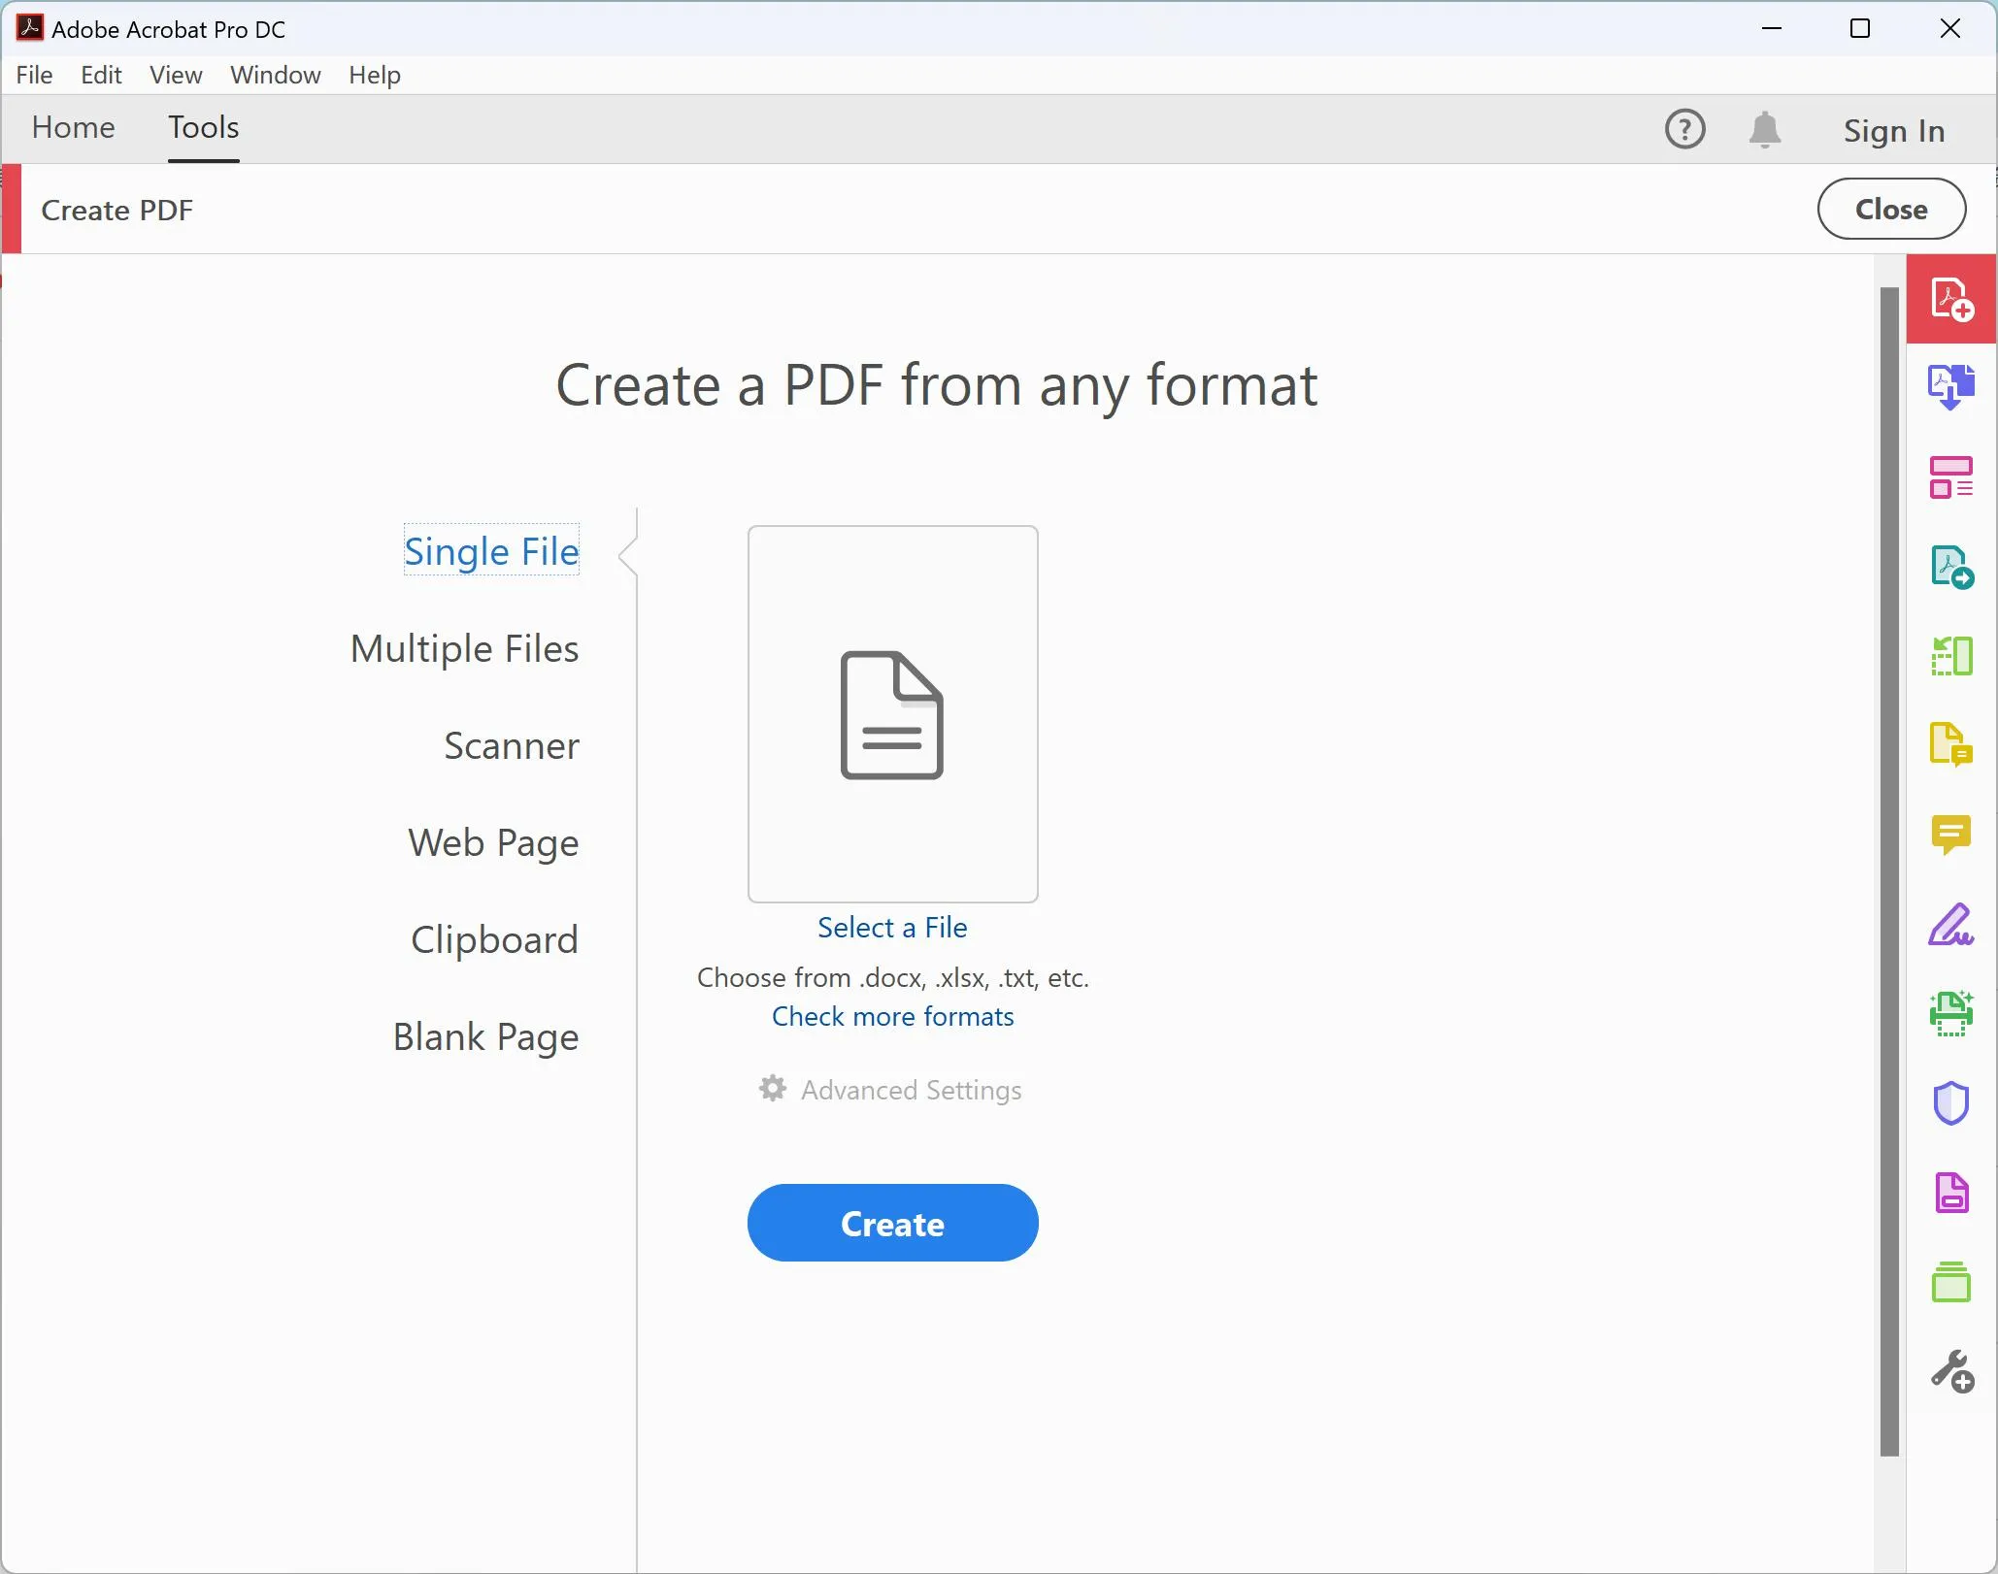
Task: Choose Blank Page as the source
Action: [x=485, y=1036]
